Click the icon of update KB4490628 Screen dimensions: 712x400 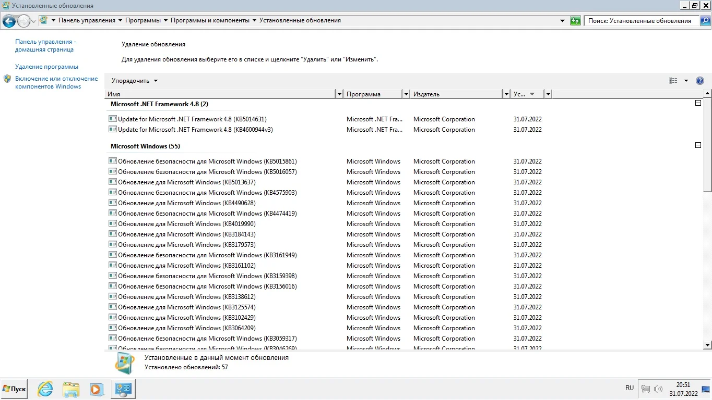(112, 203)
